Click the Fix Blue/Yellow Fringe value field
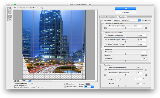The width and height of the screenshot is (160, 98). (142, 44)
